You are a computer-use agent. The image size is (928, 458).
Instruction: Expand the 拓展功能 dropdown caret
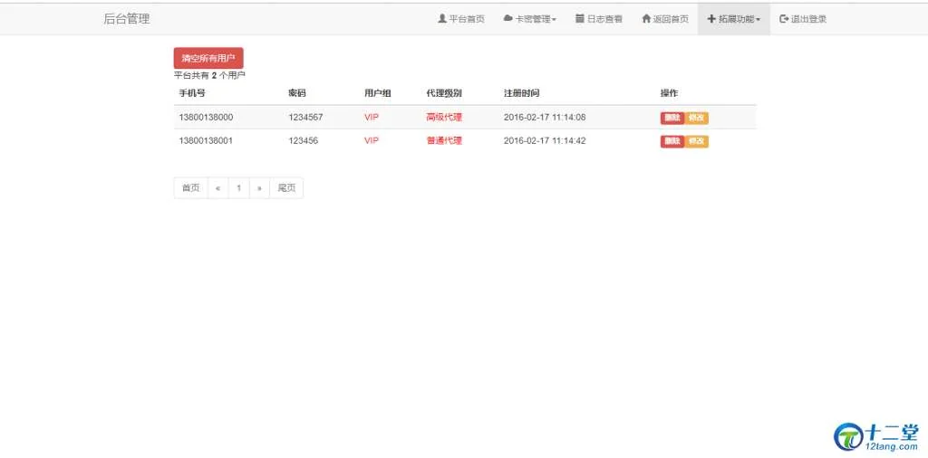pyautogui.click(x=759, y=20)
